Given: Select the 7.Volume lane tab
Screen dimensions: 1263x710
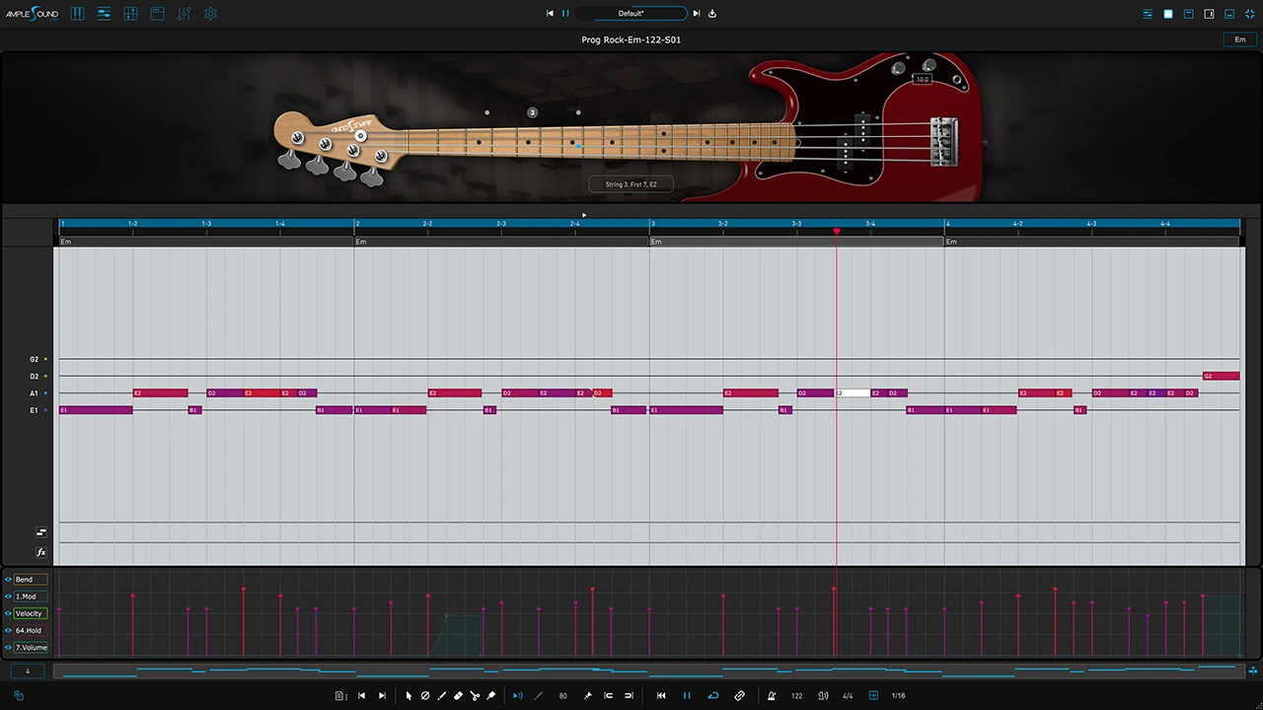Looking at the screenshot, I should coord(31,647).
